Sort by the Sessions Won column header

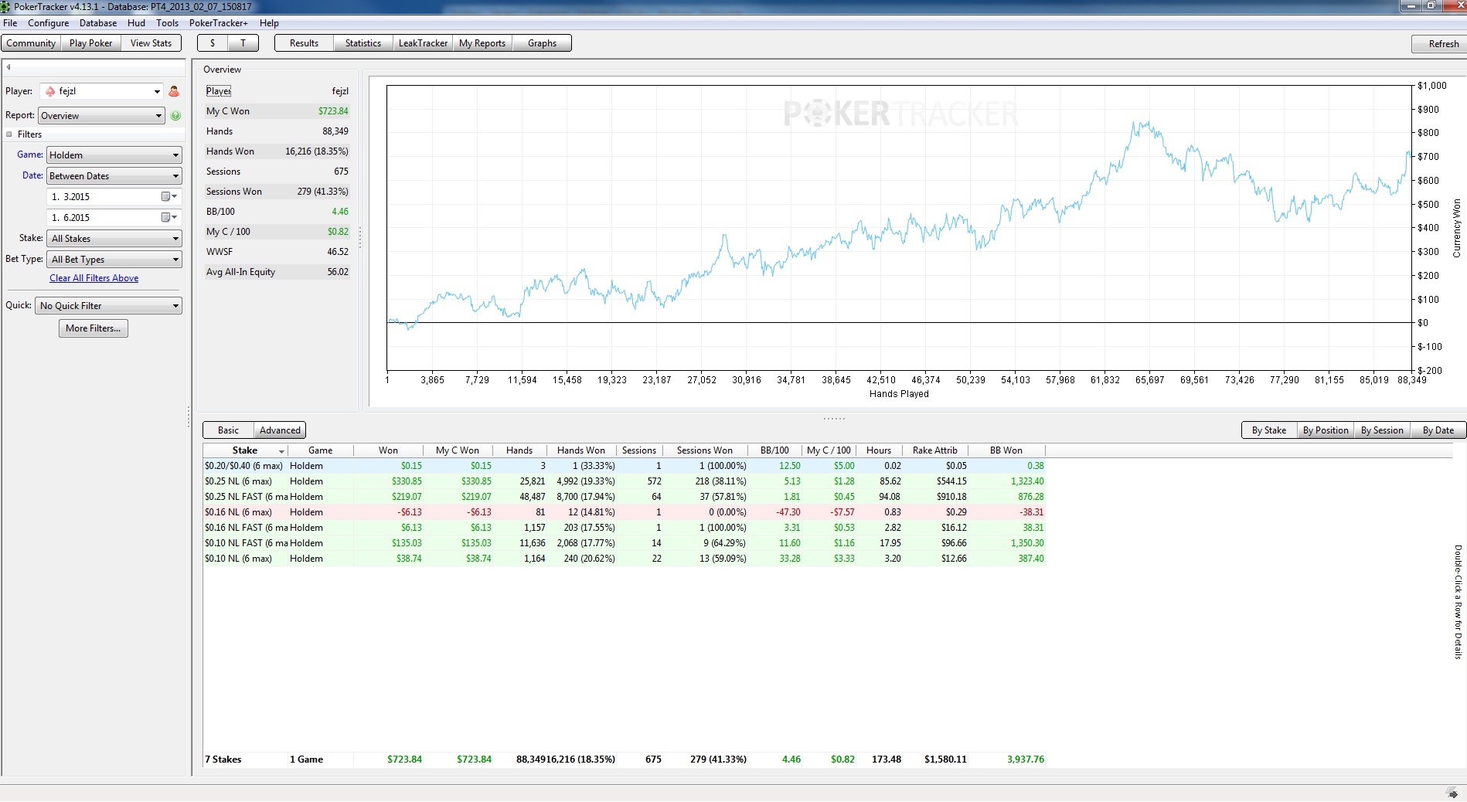[x=704, y=450]
